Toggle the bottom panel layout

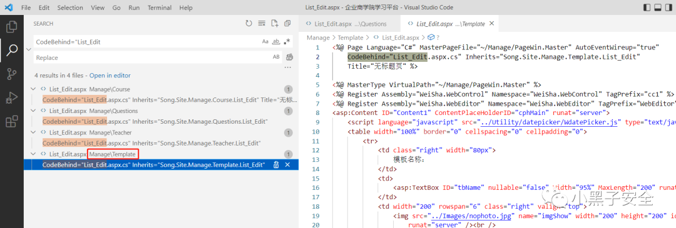pyautogui.click(x=658, y=7)
